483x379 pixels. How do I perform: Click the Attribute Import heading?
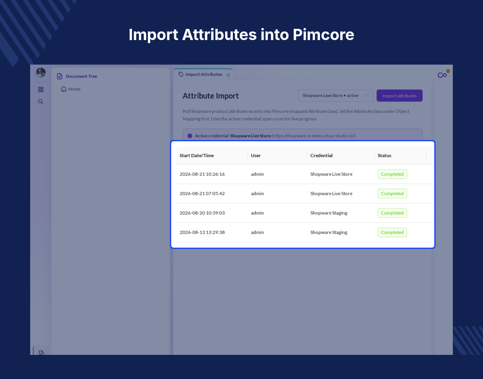pos(210,96)
